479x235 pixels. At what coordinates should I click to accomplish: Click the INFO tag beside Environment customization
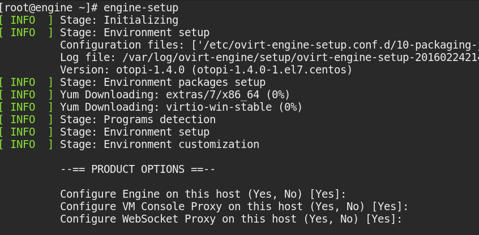[23, 145]
